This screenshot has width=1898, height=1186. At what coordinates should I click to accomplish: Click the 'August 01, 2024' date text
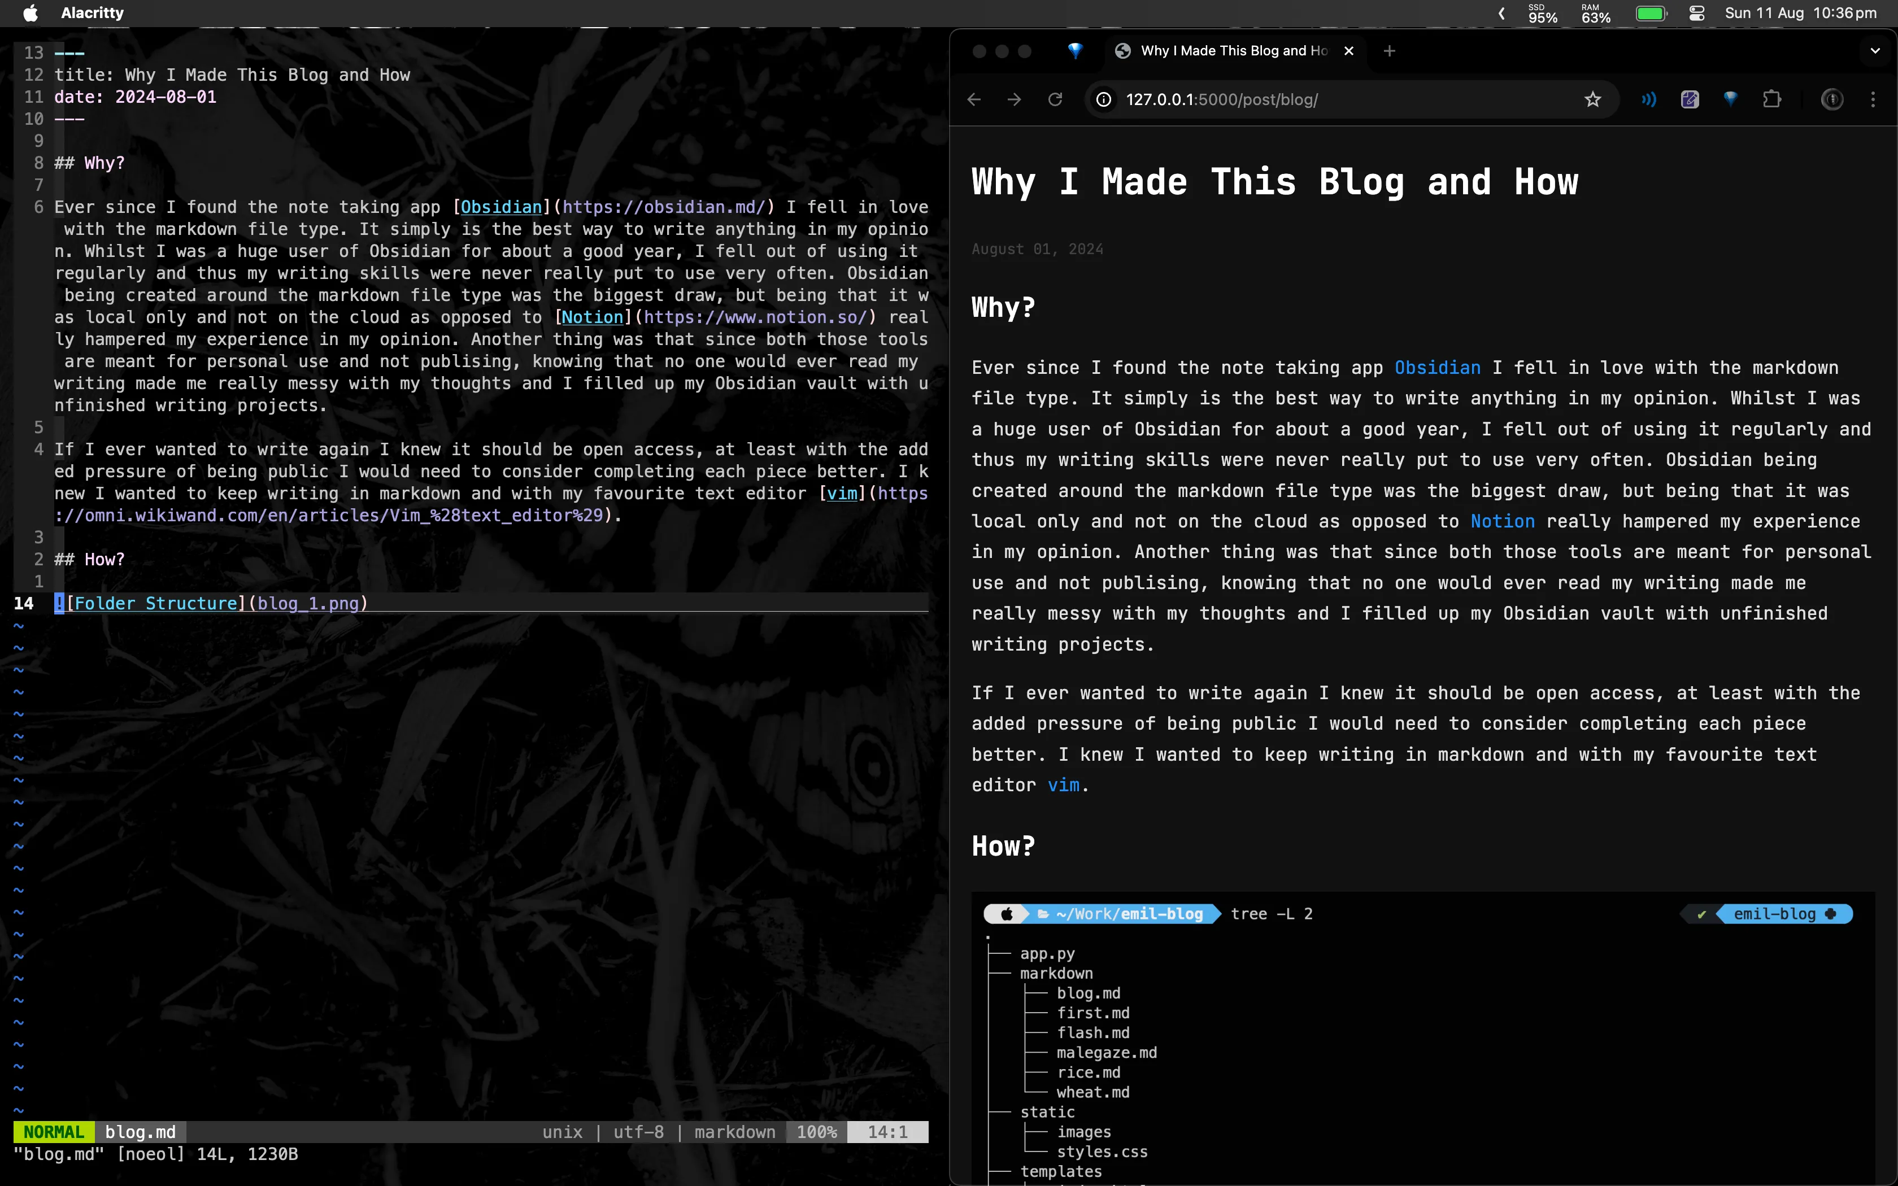1038,250
